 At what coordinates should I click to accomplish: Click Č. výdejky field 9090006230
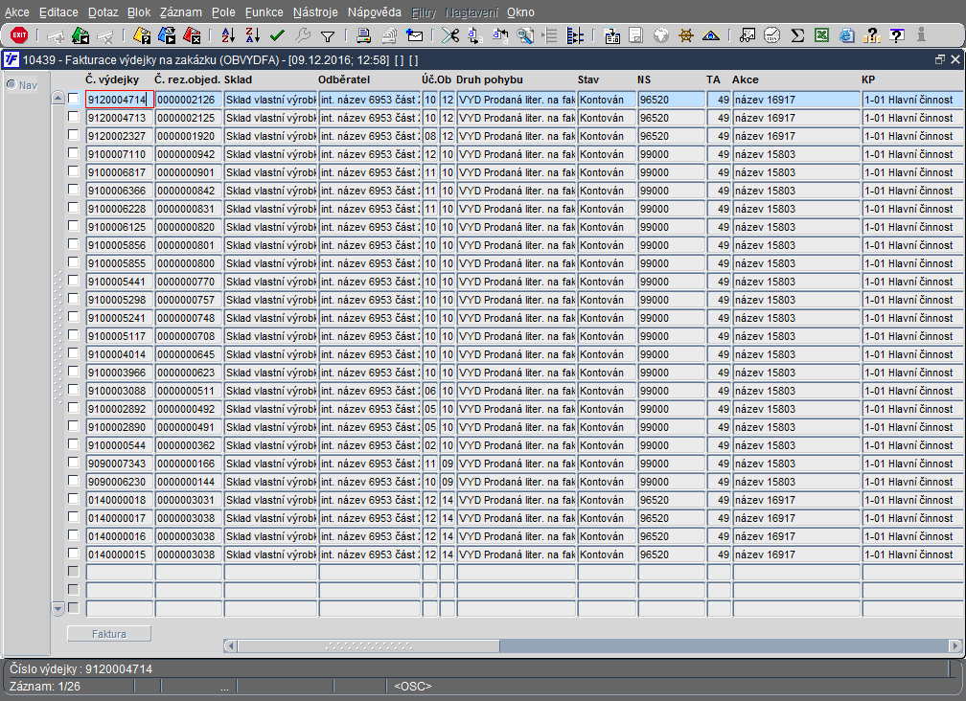(120, 482)
